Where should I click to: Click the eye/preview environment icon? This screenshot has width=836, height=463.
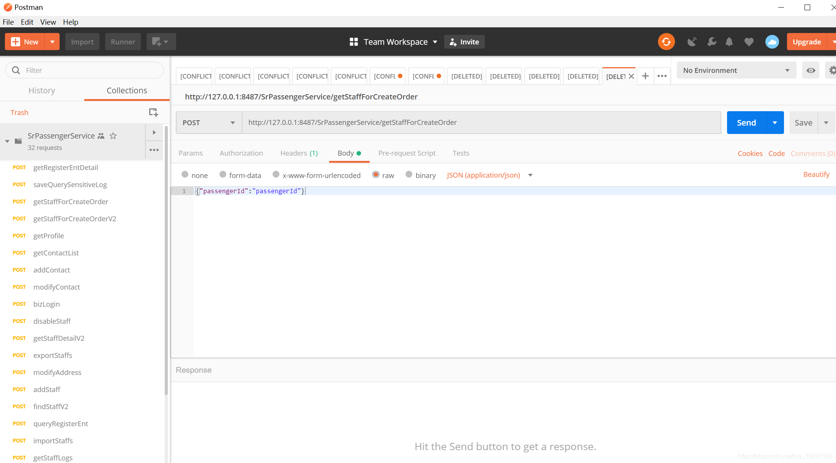pos(811,70)
